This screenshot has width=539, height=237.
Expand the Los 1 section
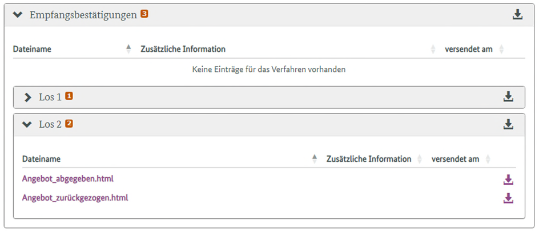coord(27,97)
